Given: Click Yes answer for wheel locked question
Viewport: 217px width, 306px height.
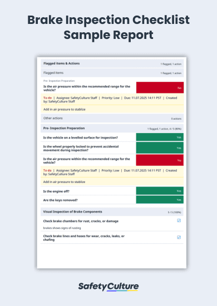Looking at the screenshot, I should (x=160, y=148).
